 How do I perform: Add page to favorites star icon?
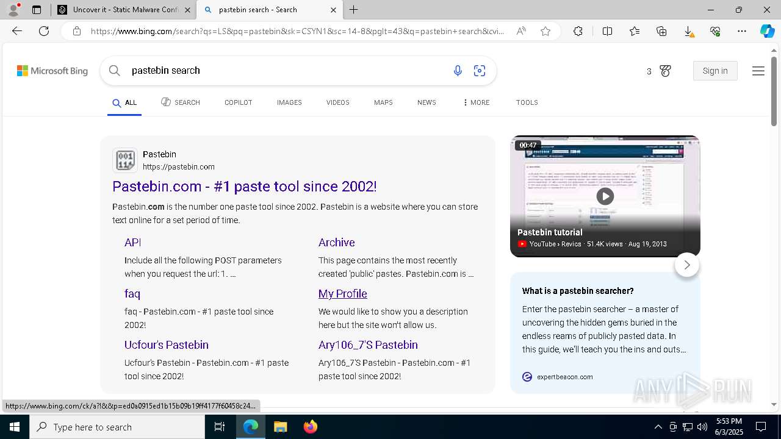[545, 31]
